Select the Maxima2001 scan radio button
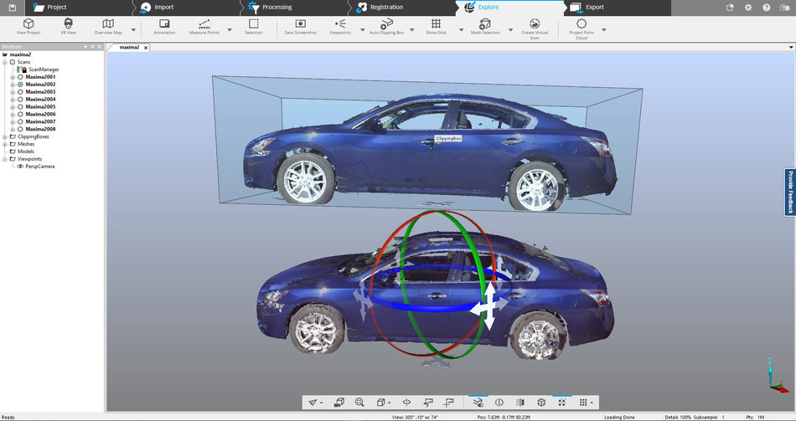This screenshot has width=796, height=421. [x=20, y=77]
